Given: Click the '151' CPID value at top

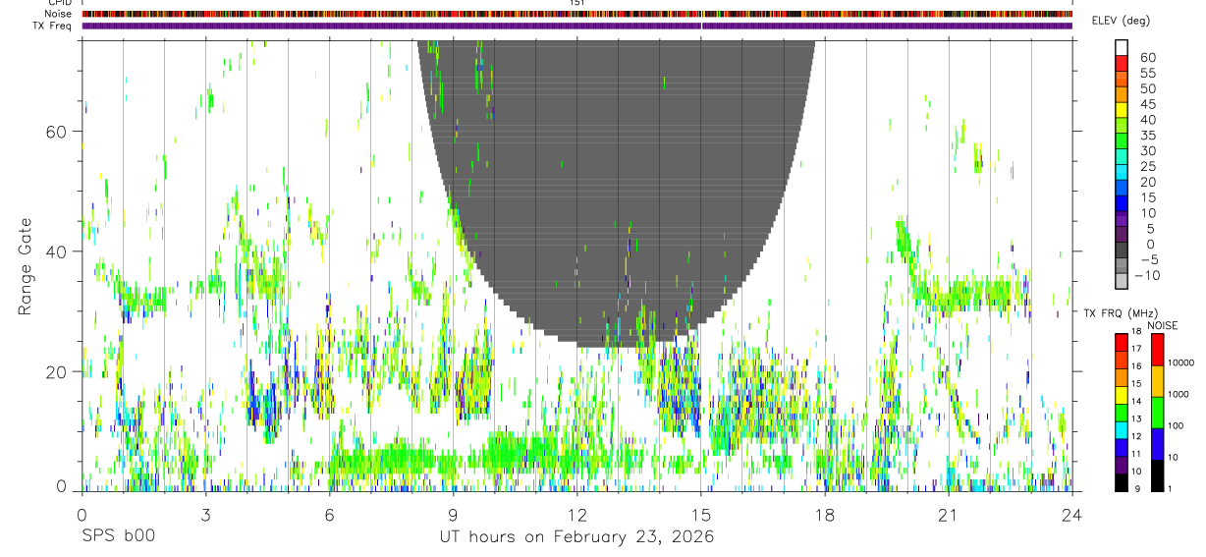Looking at the screenshot, I should point(576,3).
